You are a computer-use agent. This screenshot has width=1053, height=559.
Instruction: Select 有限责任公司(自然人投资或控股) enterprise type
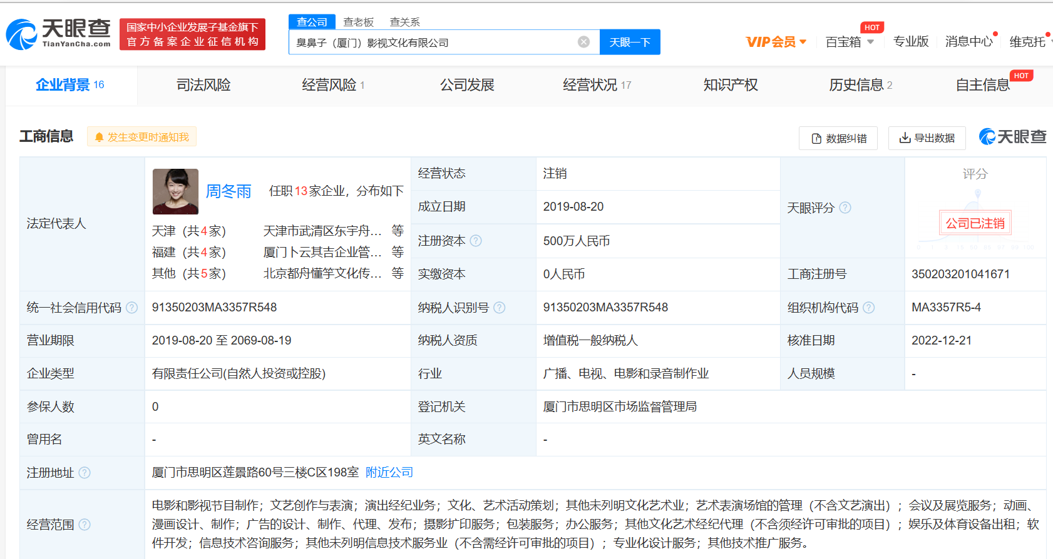(239, 374)
